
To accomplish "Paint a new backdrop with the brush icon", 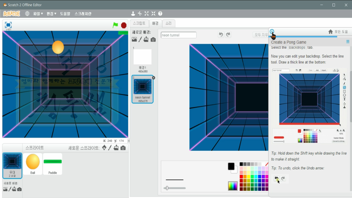I will click(140, 39).
